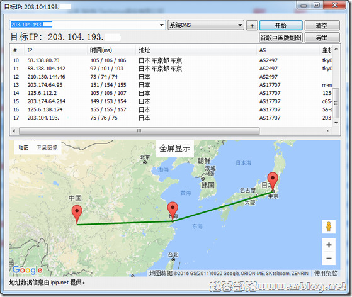Select row with IP 210.130.144.46
The height and width of the screenshot is (297, 352).
[x=171, y=77]
